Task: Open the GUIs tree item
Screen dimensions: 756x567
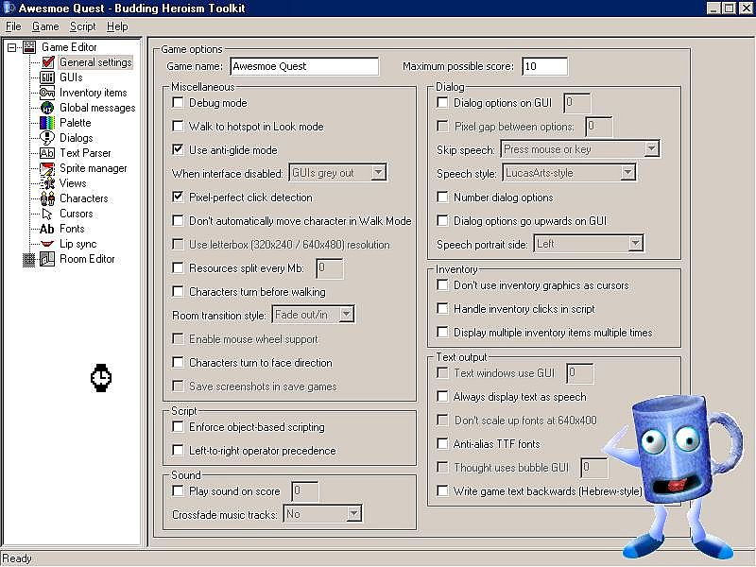Action: coord(71,77)
